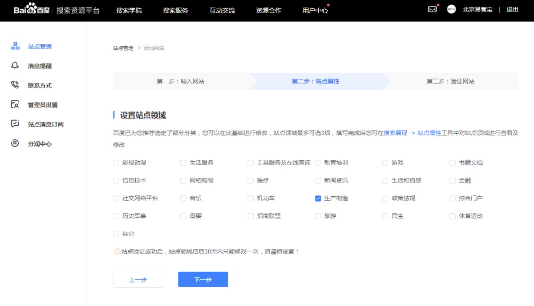Click the 上一步 button
534x306 pixels.
[138, 280]
